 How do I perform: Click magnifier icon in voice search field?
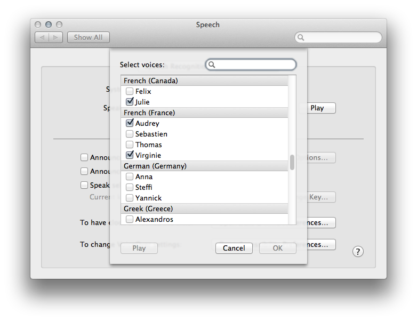[x=212, y=65]
